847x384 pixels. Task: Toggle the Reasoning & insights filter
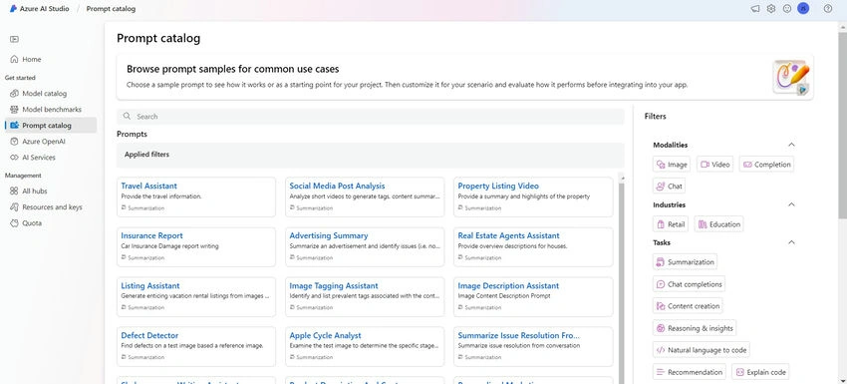695,328
